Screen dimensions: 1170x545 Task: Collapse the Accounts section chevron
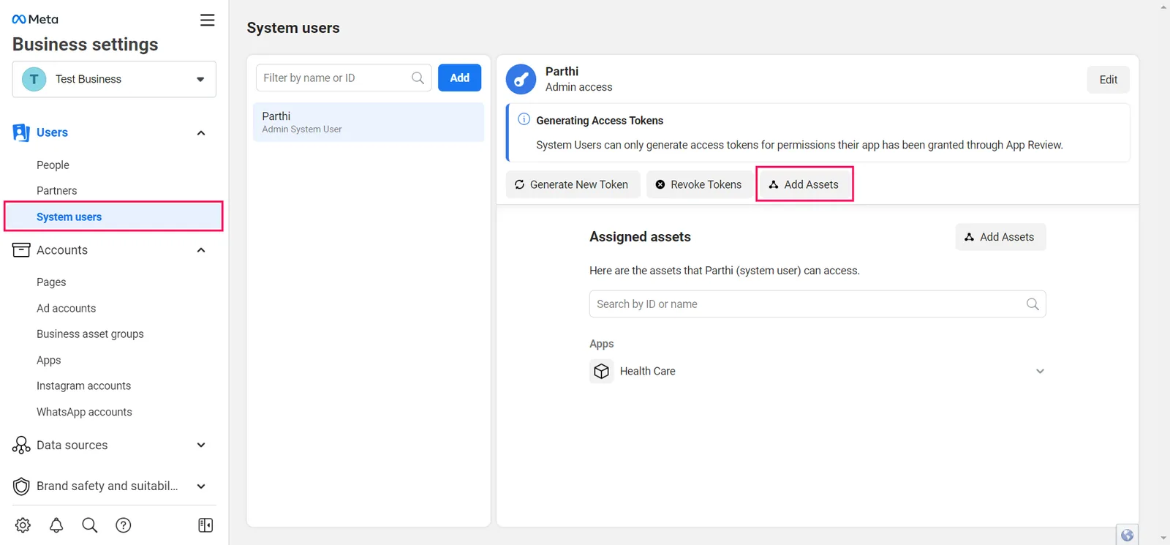click(x=201, y=250)
